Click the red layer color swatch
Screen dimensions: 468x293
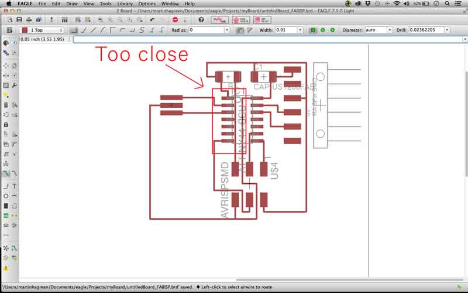coord(25,30)
